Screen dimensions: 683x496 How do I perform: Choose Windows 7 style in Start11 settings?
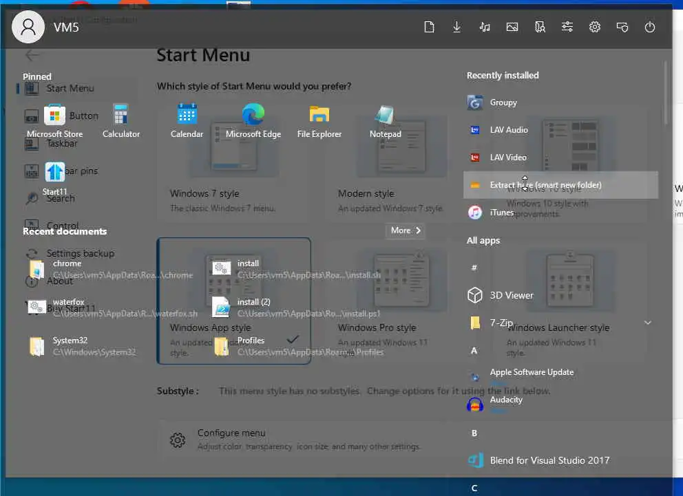tap(233, 163)
